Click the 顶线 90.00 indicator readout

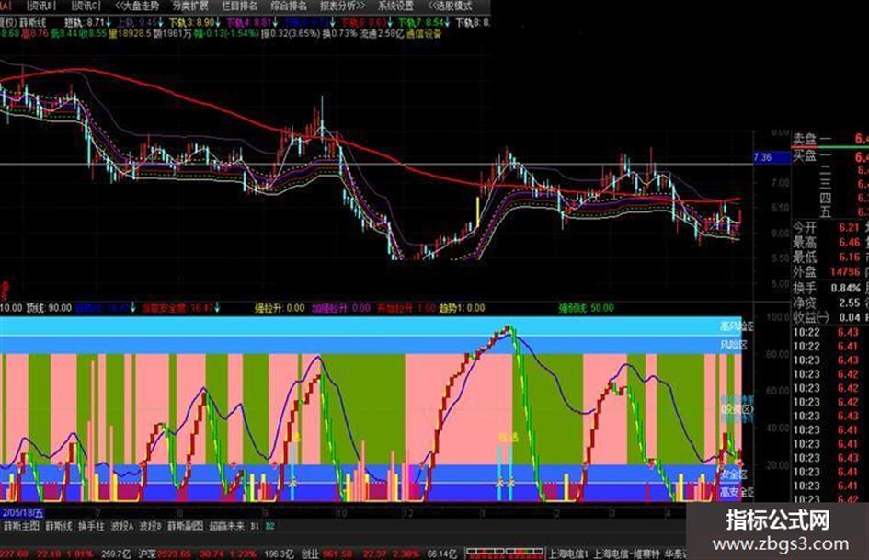click(49, 308)
